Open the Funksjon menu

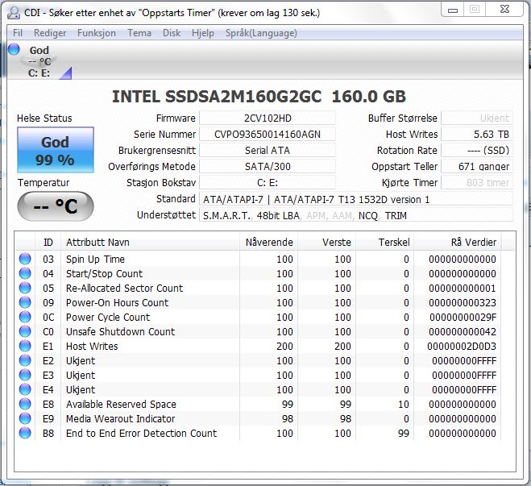(97, 33)
